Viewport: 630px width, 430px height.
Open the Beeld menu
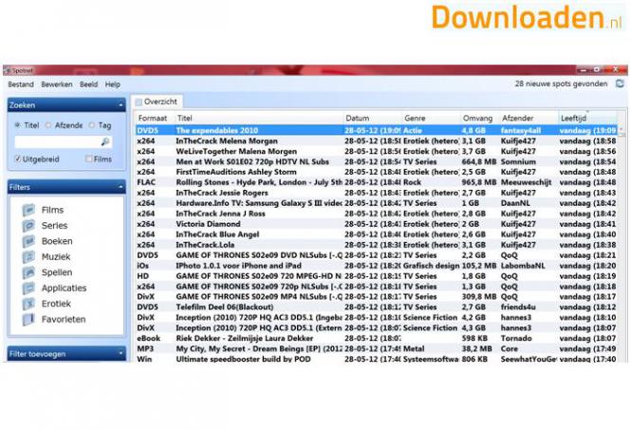click(x=88, y=84)
